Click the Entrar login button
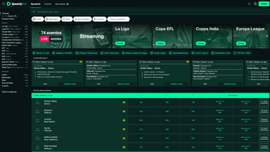Screen dimensions: 270x152 coord(264,4)
